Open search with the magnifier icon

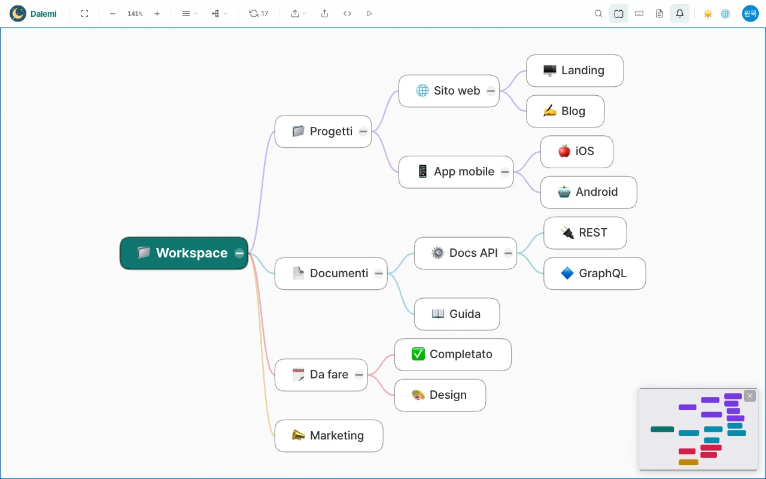tap(598, 13)
